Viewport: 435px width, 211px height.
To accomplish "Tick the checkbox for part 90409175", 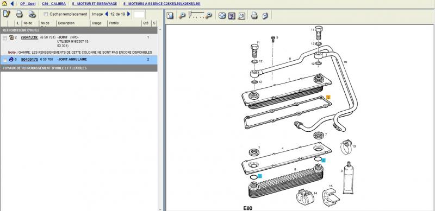I will [5, 60].
